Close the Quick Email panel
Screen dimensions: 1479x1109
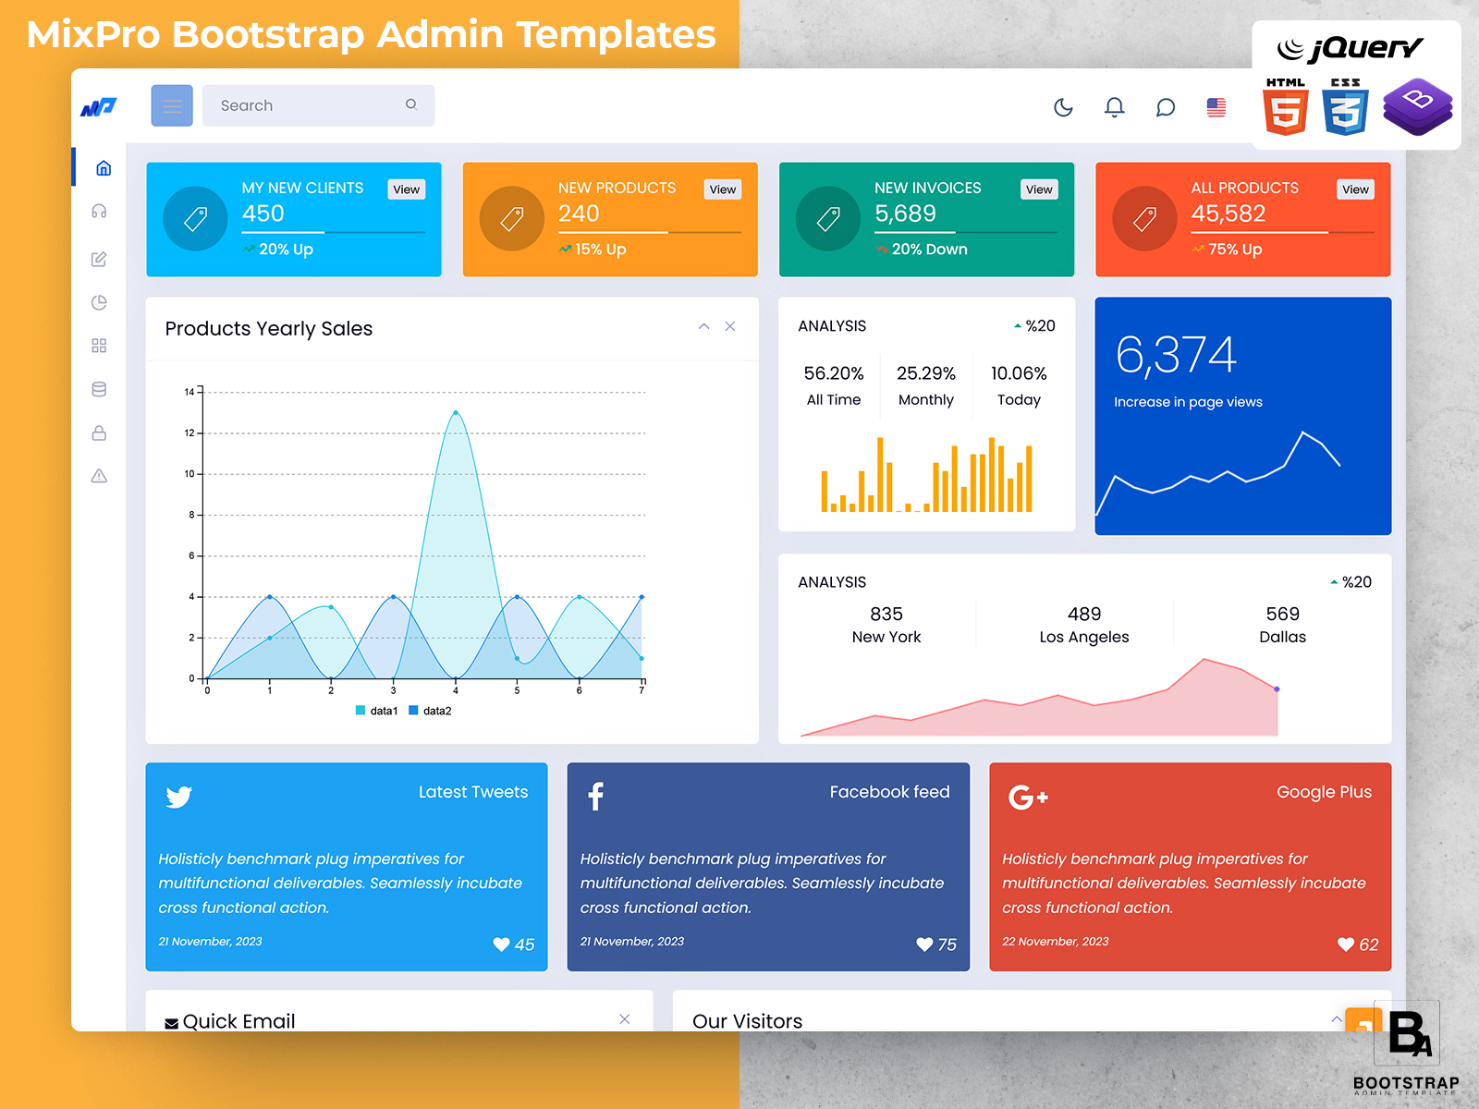point(625,1018)
